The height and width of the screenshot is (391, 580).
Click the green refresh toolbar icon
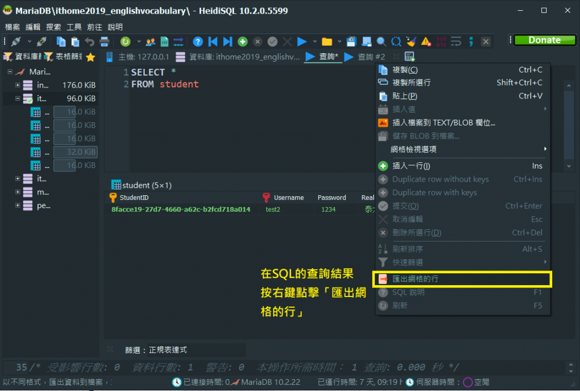tap(125, 41)
